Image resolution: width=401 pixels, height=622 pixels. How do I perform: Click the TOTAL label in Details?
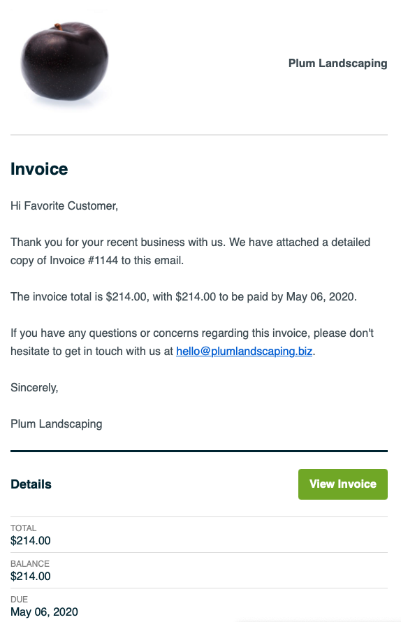coord(23,528)
